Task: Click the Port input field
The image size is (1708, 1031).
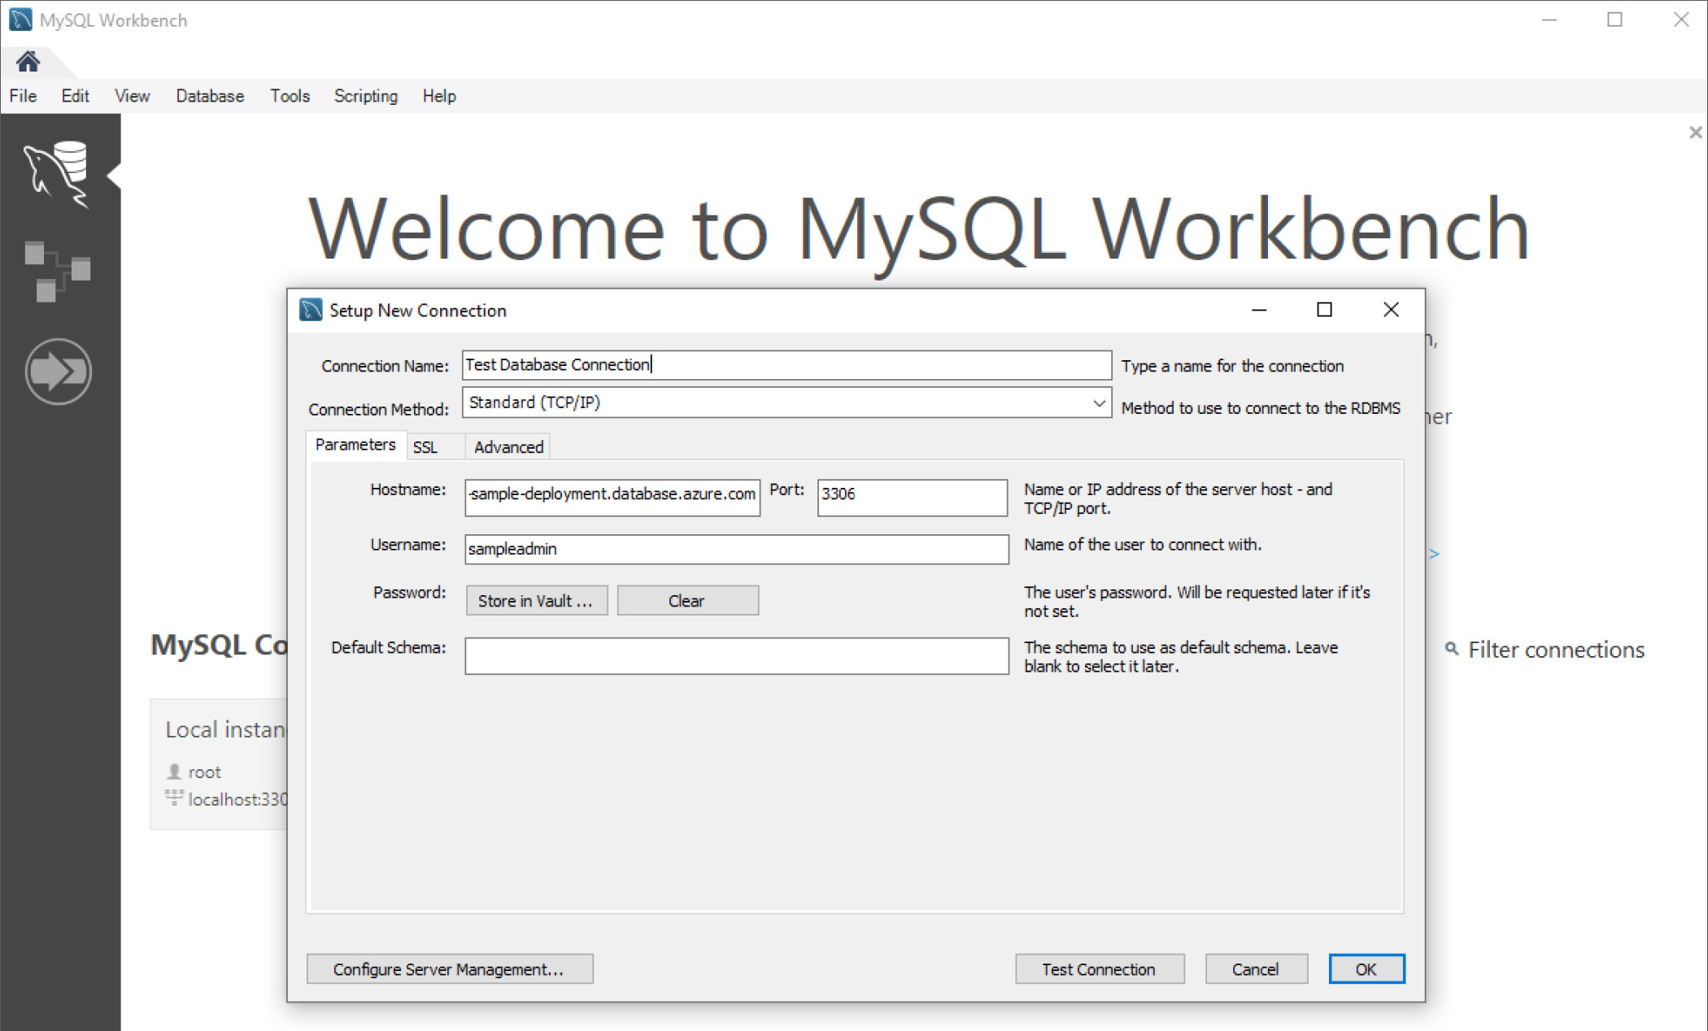Action: [912, 497]
